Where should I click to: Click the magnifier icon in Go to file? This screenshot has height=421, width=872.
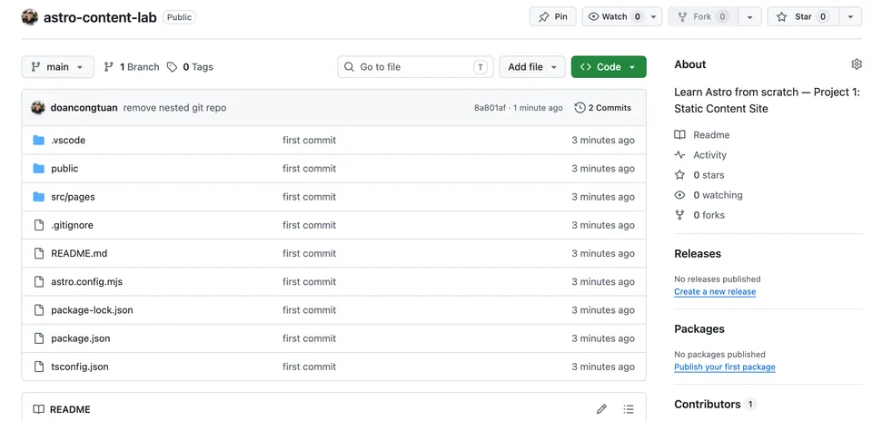pyautogui.click(x=349, y=67)
